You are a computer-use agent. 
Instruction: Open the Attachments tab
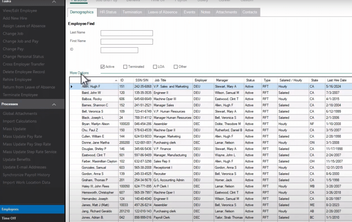coord(227,12)
